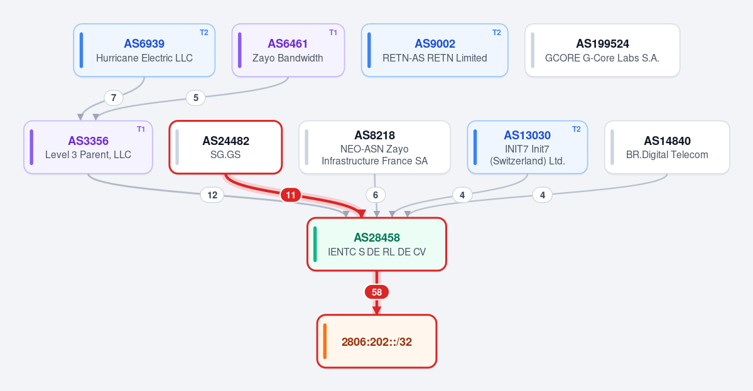Click the T1 tag on AS6461

click(x=333, y=33)
